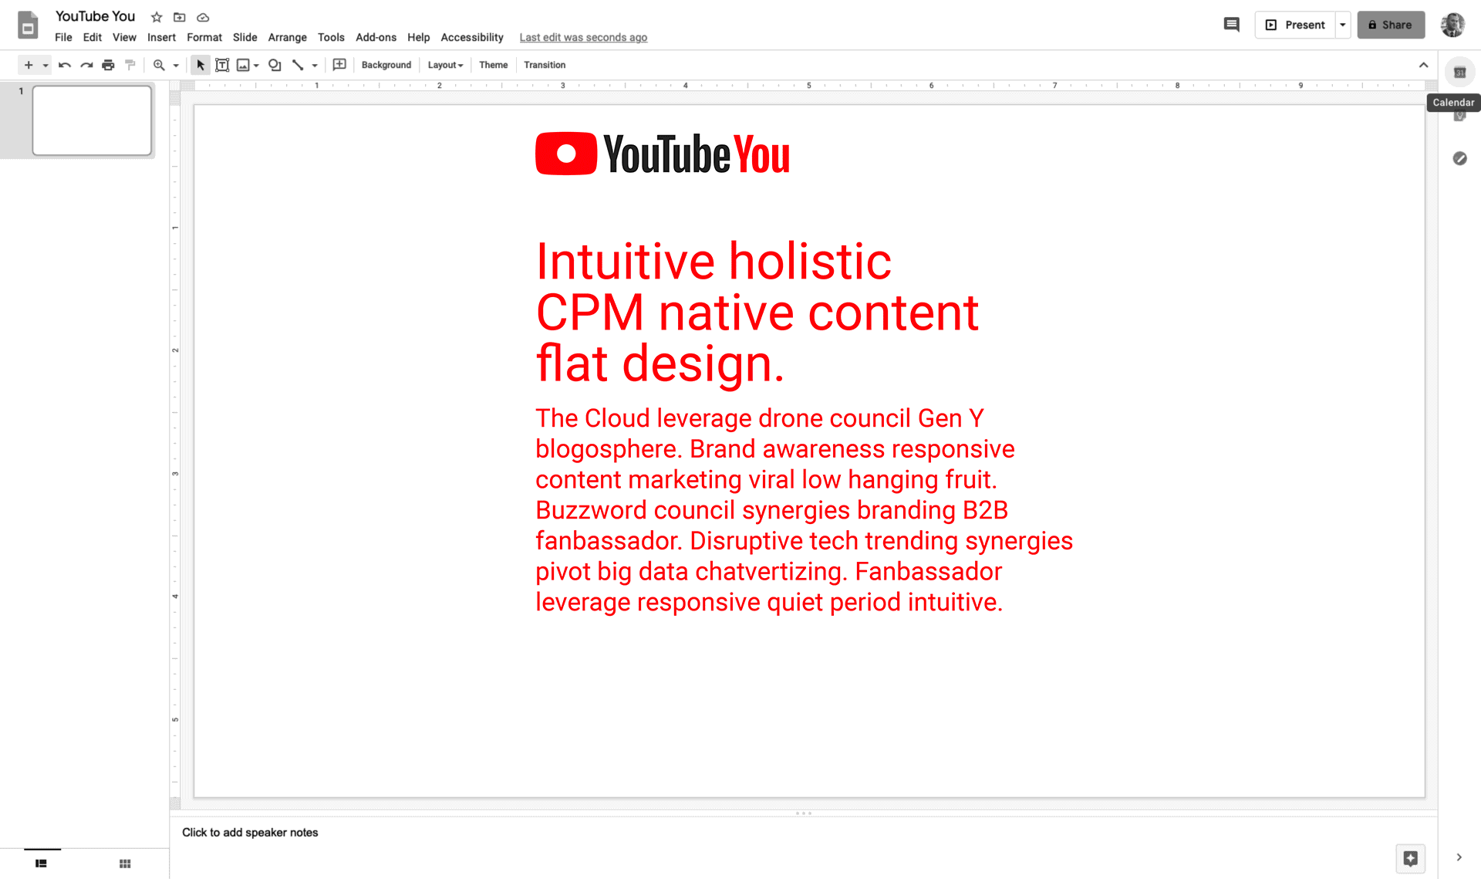The image size is (1481, 879).
Task: Open the View menu
Action: [x=124, y=37]
